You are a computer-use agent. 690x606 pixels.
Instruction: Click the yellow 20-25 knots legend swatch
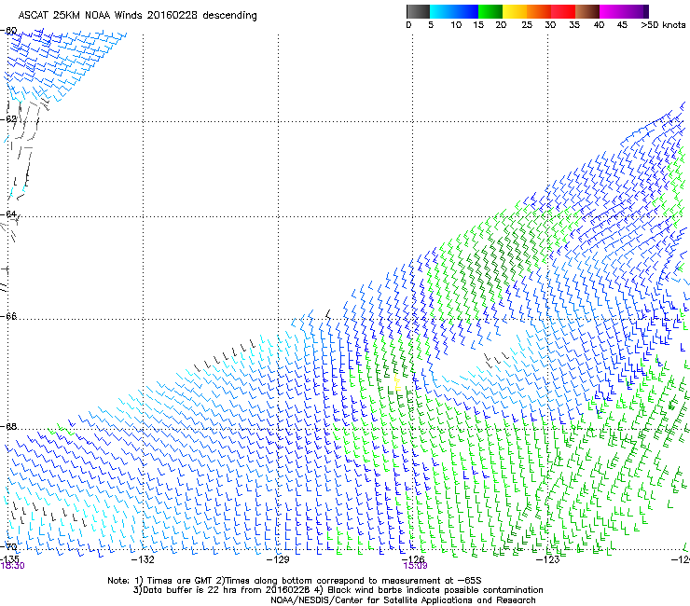point(515,11)
